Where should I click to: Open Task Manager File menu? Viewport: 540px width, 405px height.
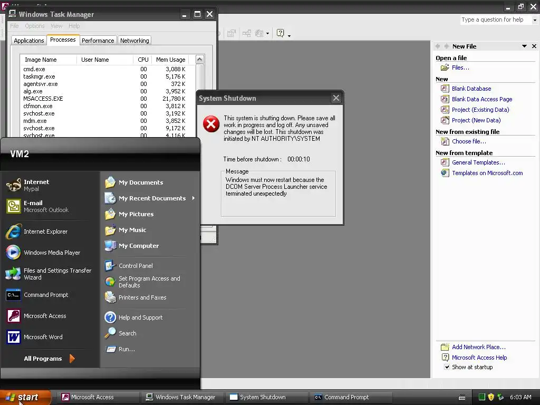click(x=14, y=26)
